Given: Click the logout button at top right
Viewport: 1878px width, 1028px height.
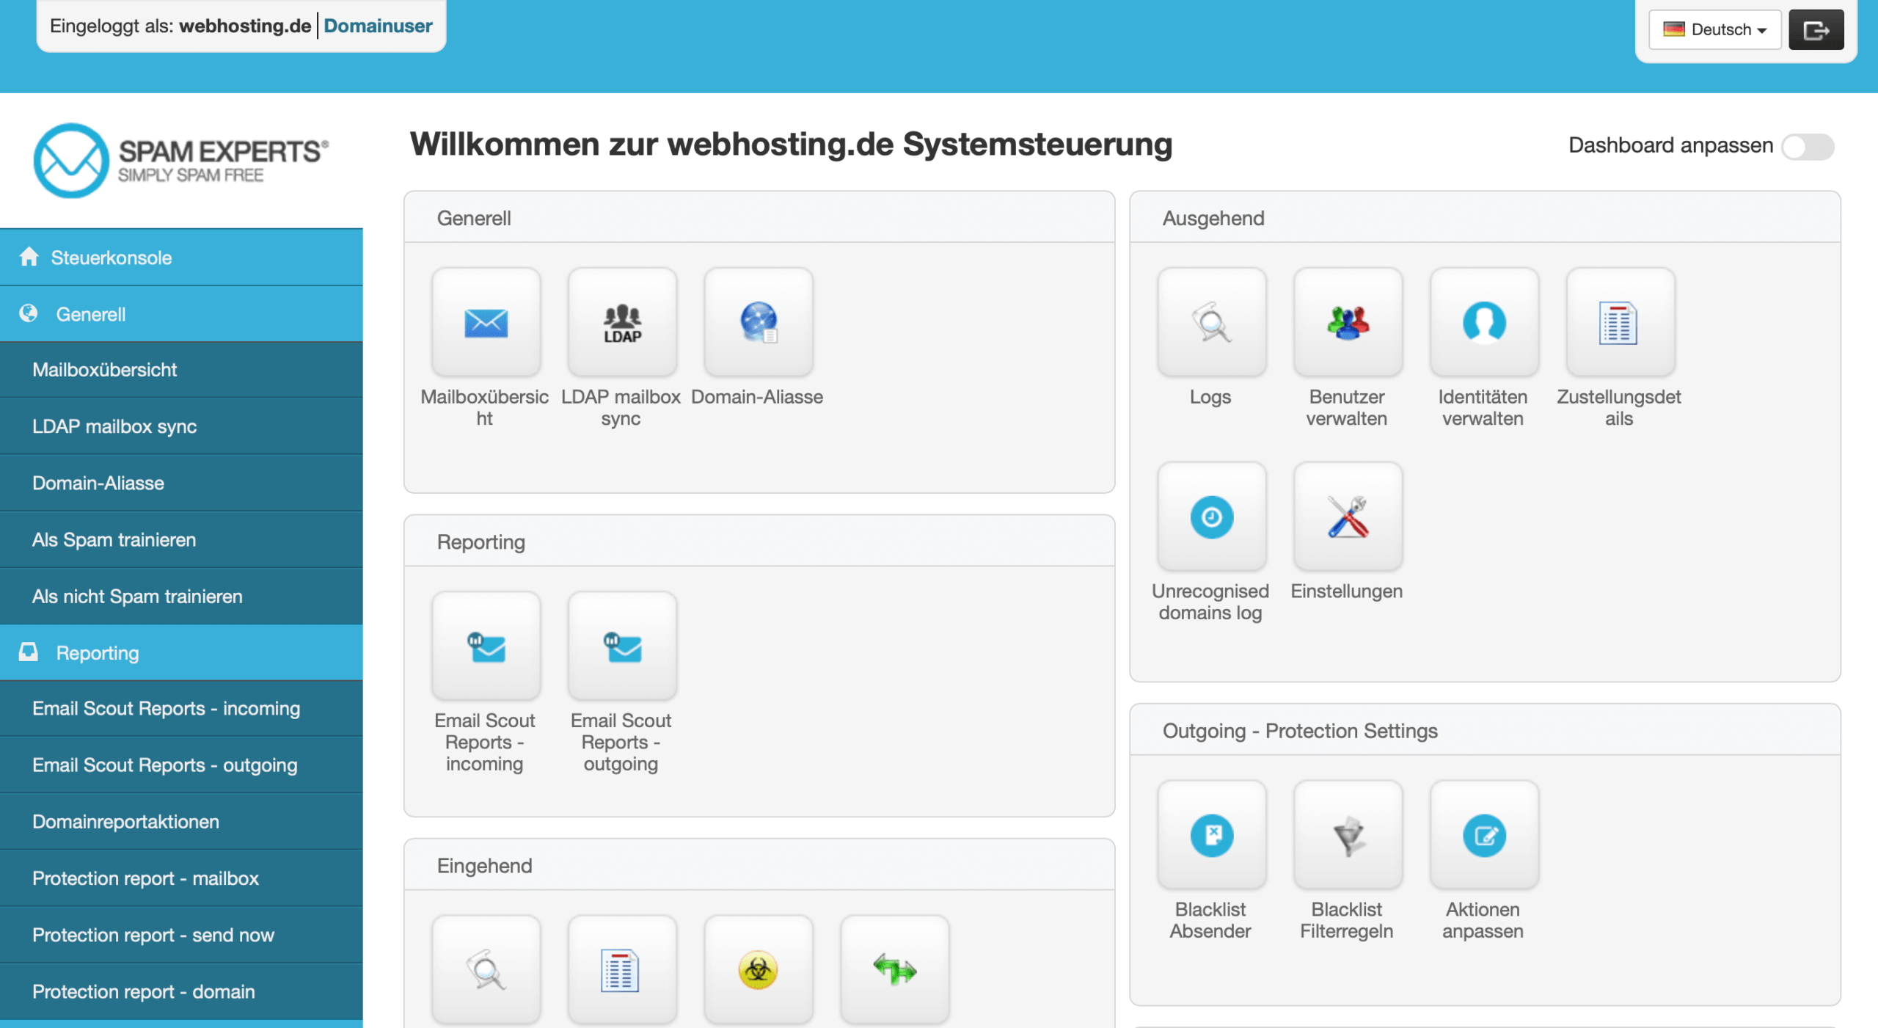Looking at the screenshot, I should point(1816,29).
